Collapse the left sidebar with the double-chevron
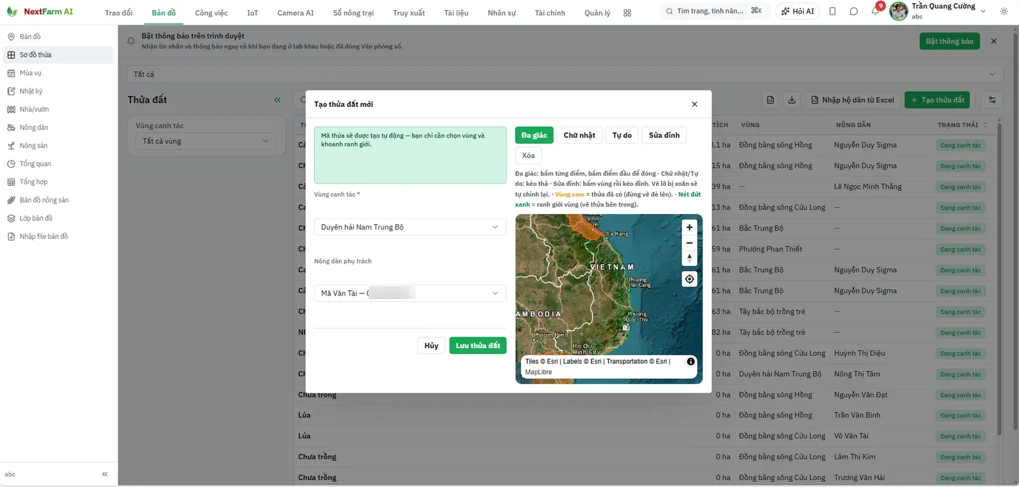This screenshot has height=487, width=1019. [105, 474]
